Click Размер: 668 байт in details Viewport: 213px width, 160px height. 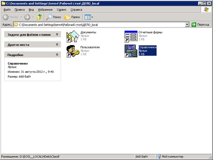point(19,77)
